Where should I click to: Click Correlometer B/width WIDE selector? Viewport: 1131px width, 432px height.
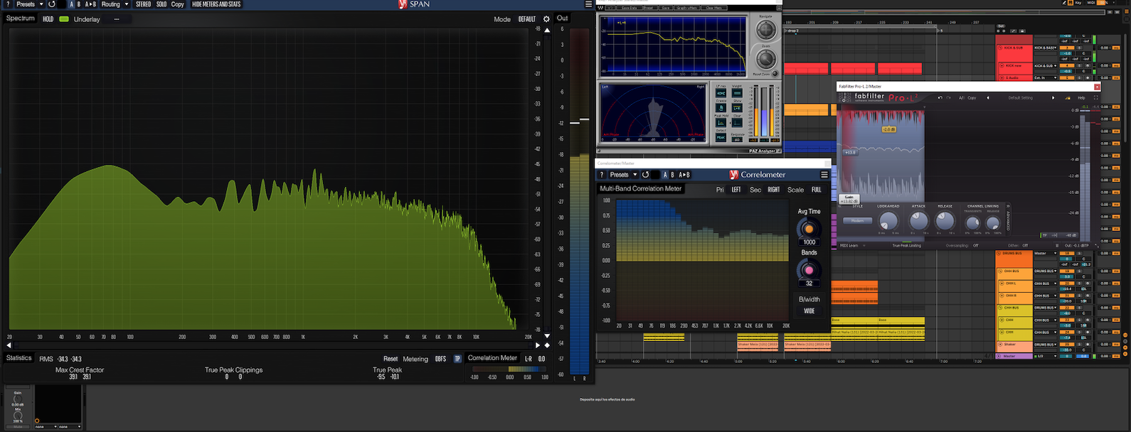coord(809,311)
